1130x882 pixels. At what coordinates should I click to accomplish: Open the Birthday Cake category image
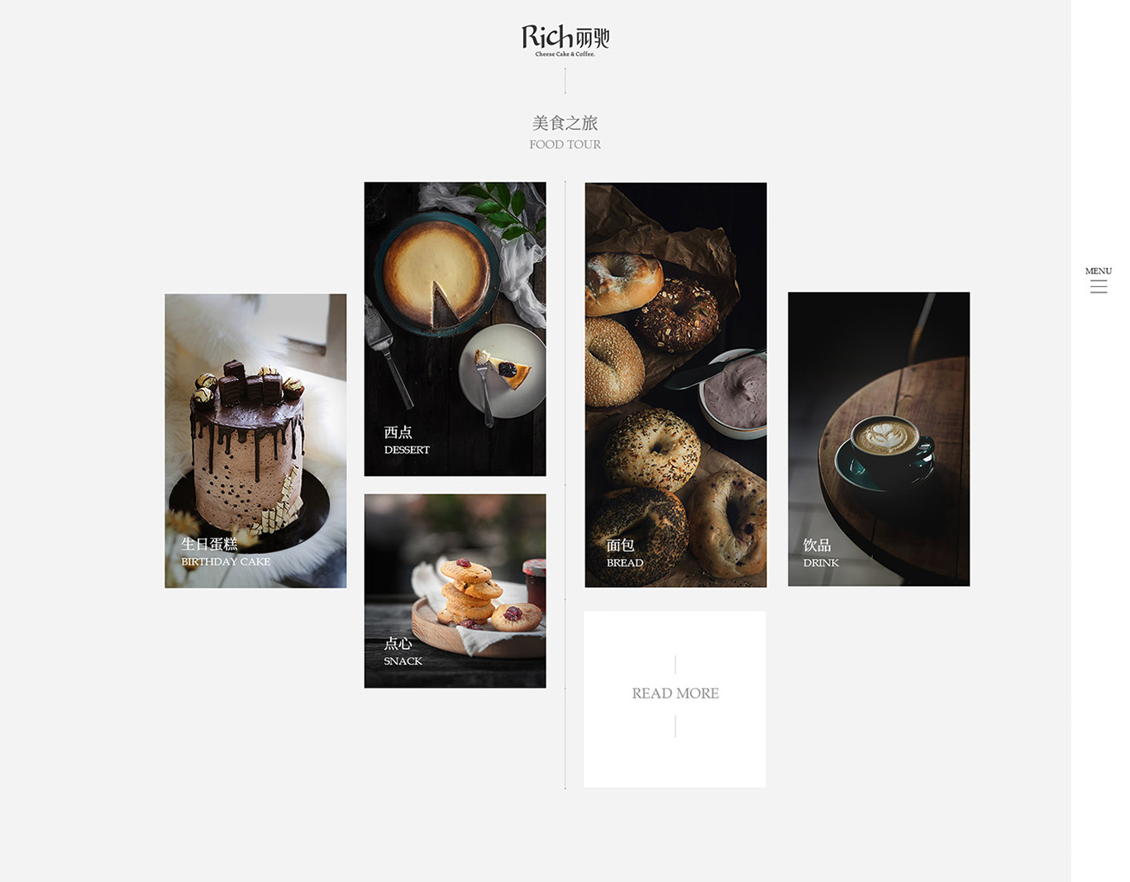point(255,441)
